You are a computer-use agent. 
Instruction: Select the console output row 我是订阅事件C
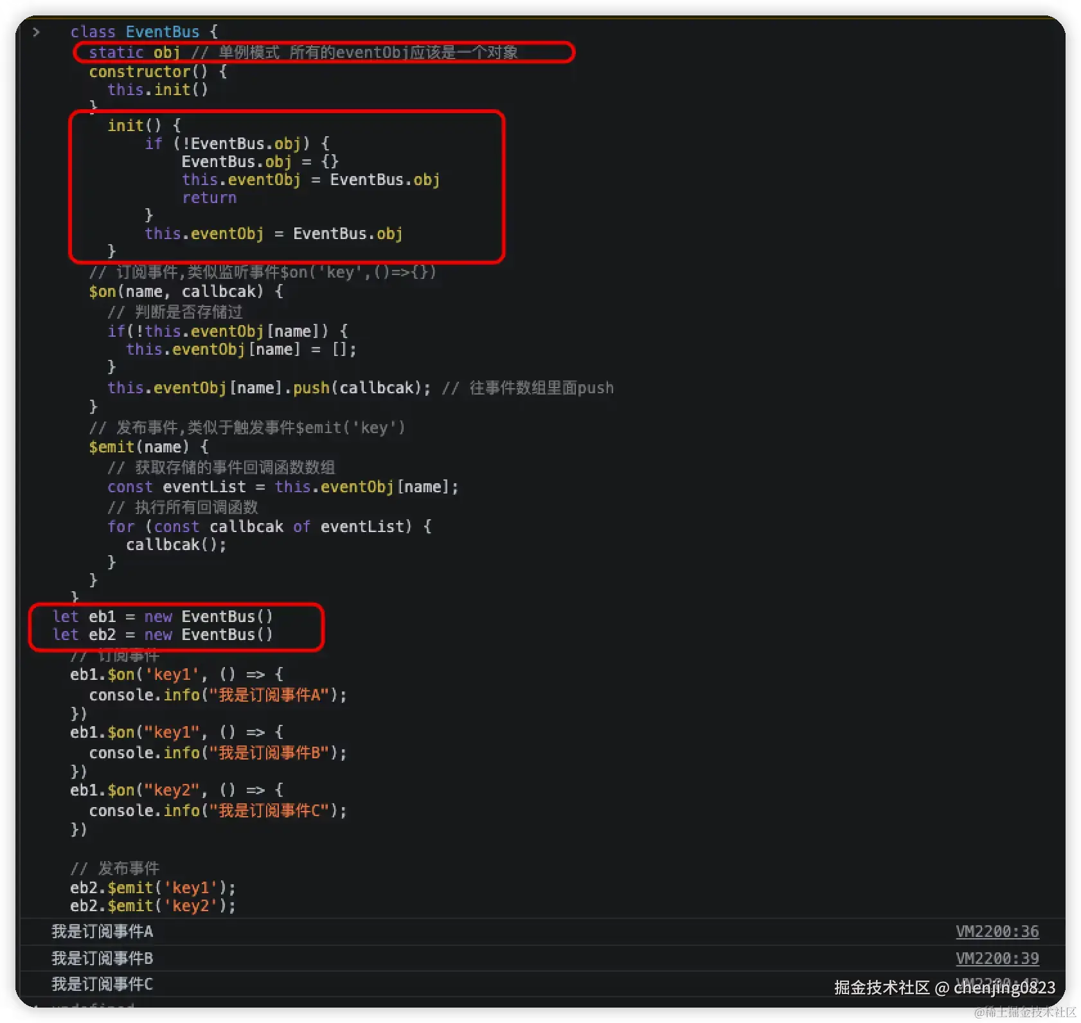click(x=542, y=984)
